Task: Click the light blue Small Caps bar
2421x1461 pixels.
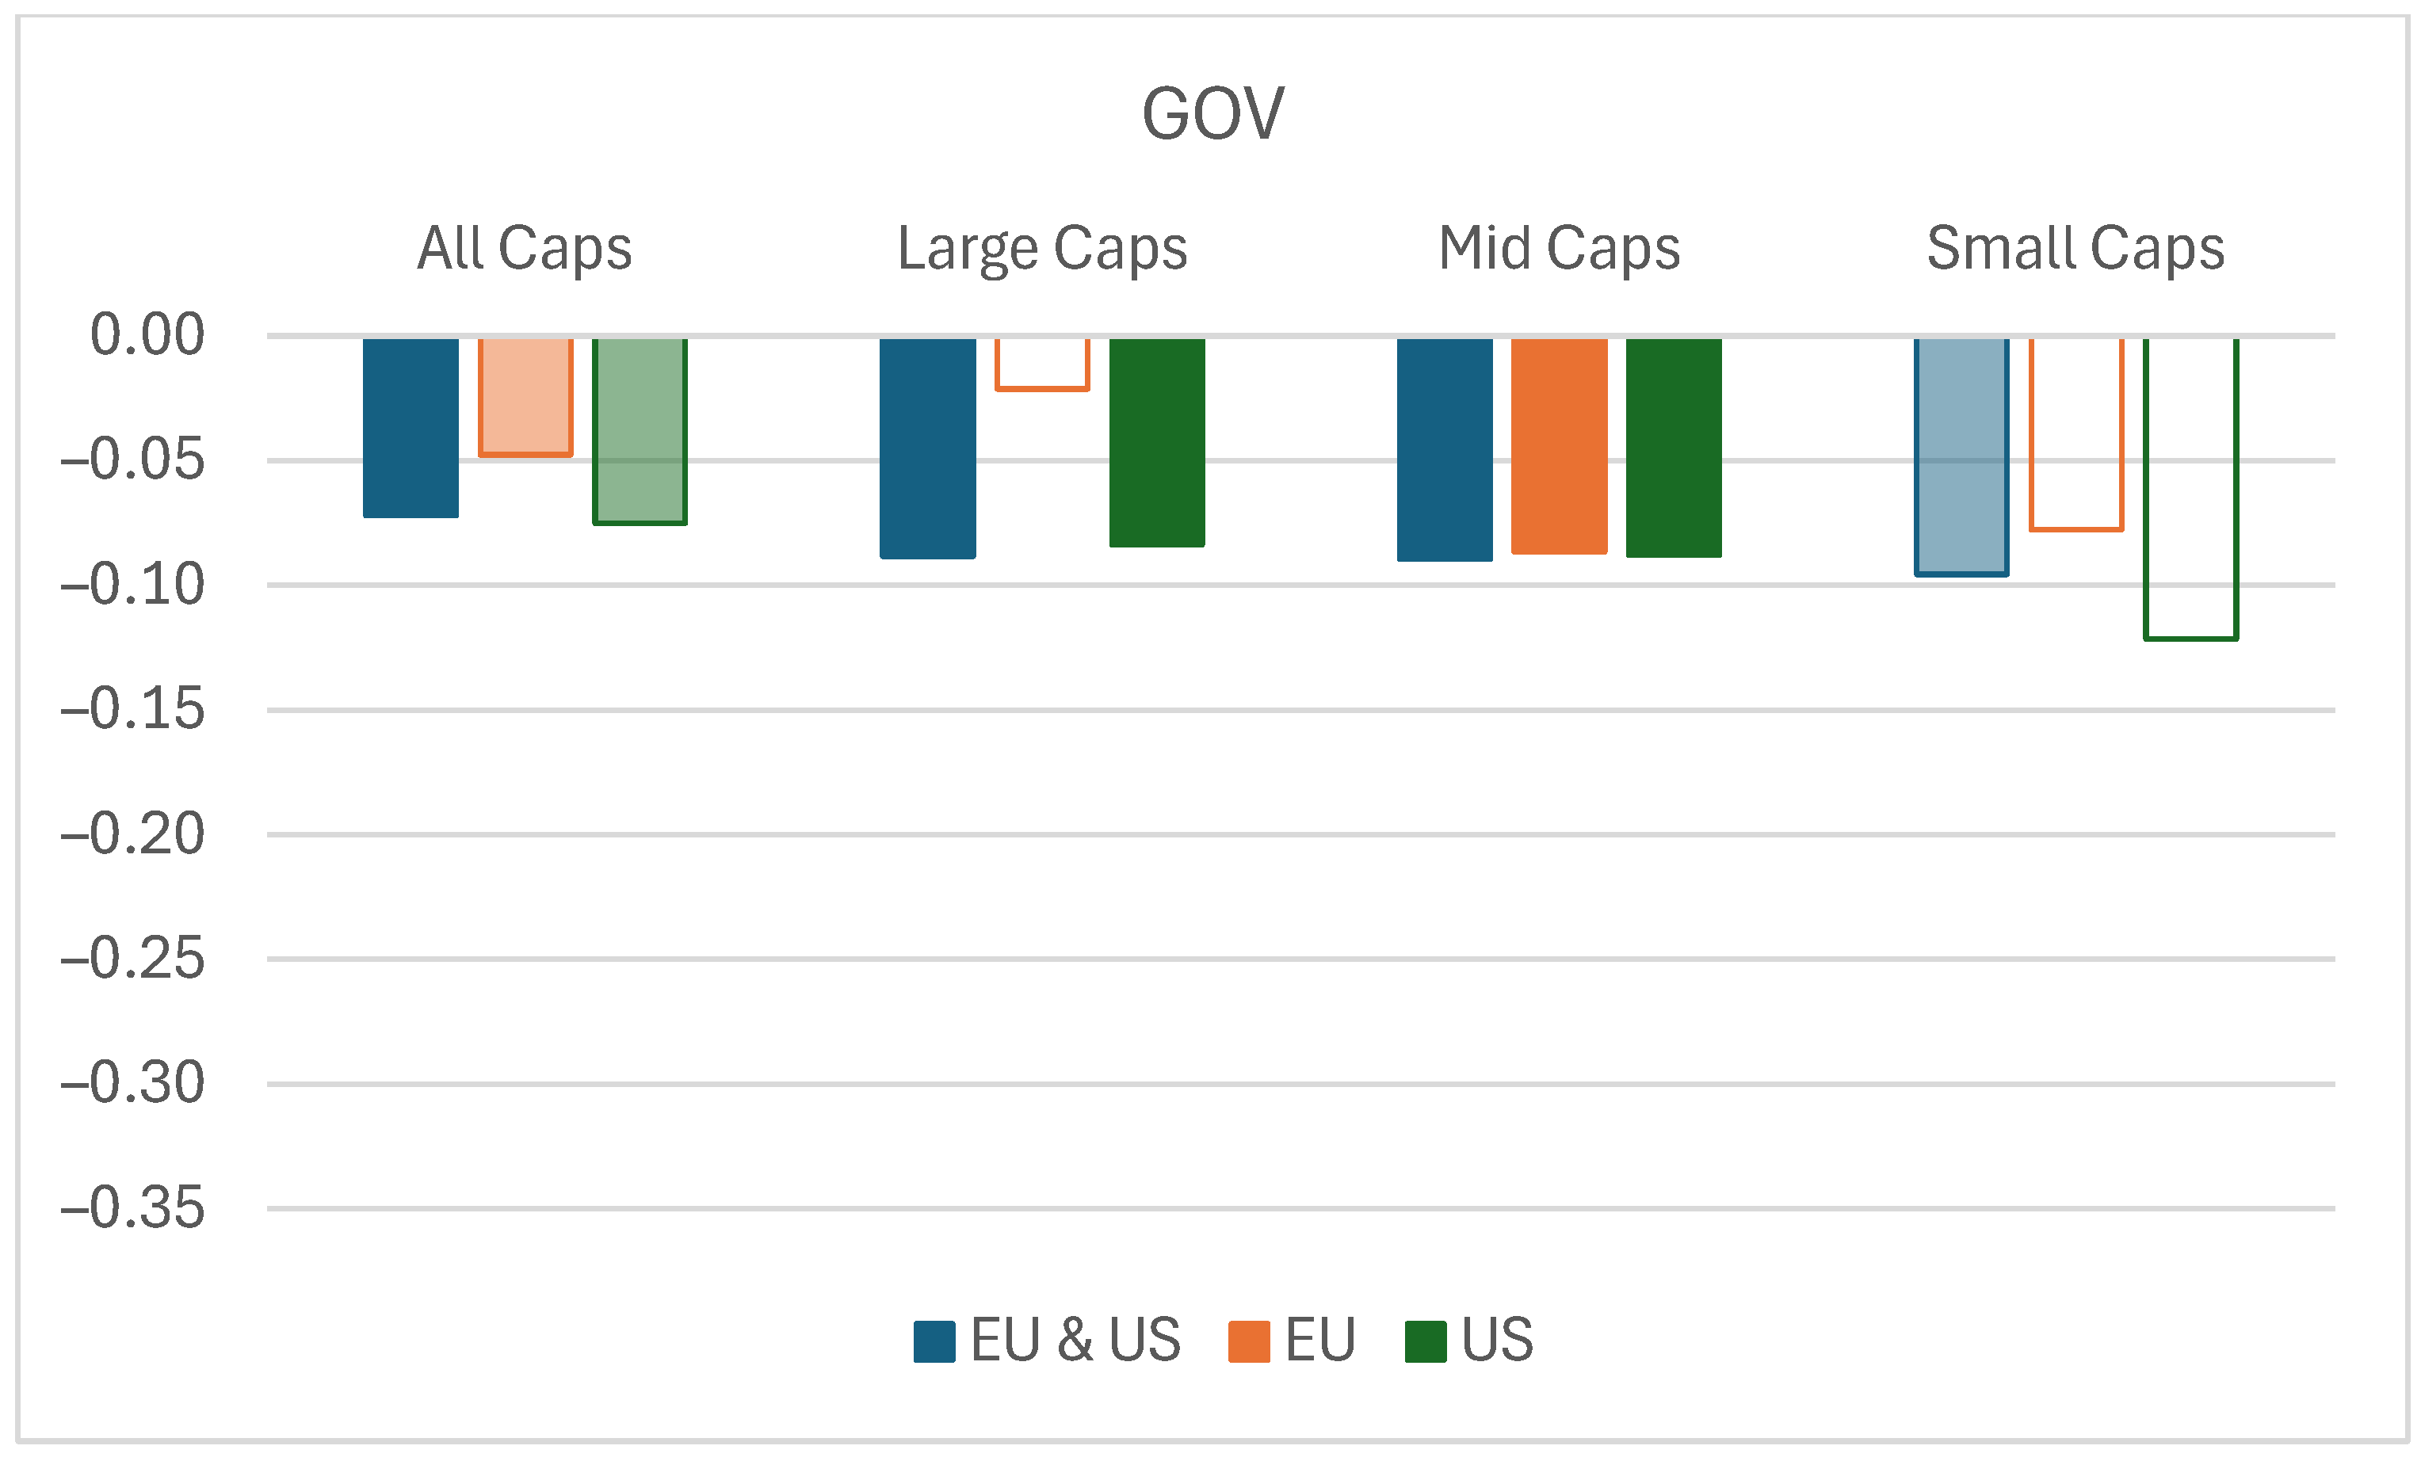Action: coord(1961,456)
